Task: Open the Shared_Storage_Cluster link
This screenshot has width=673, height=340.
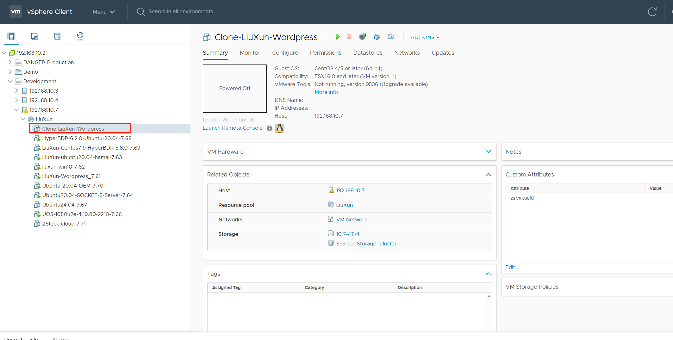Action: coord(366,244)
